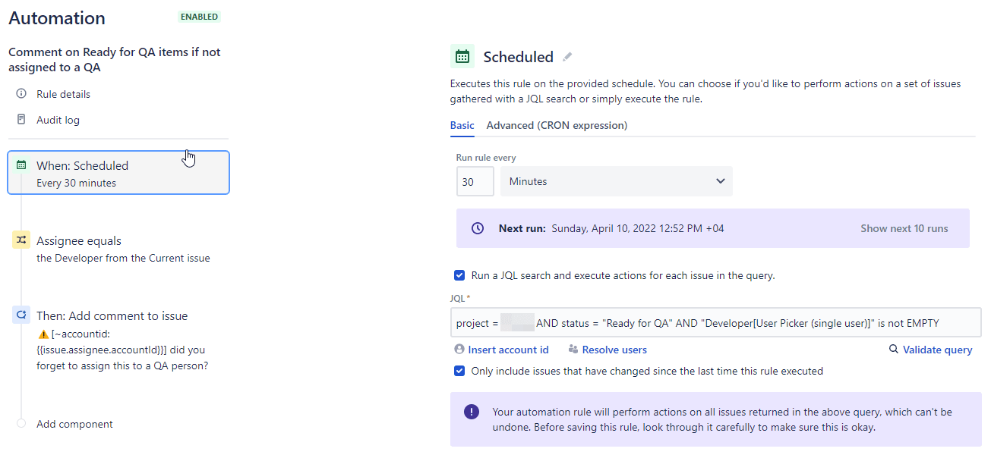Click the blue Add comment action icon
This screenshot has width=991, height=458.
coord(21,315)
